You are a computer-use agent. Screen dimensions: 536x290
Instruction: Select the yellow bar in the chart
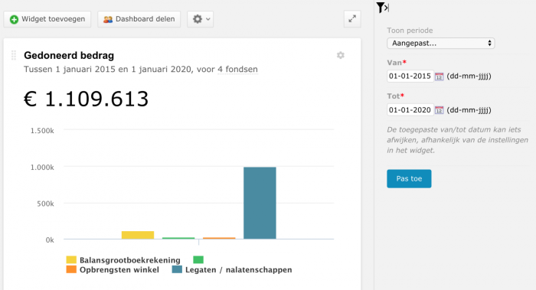(x=138, y=235)
